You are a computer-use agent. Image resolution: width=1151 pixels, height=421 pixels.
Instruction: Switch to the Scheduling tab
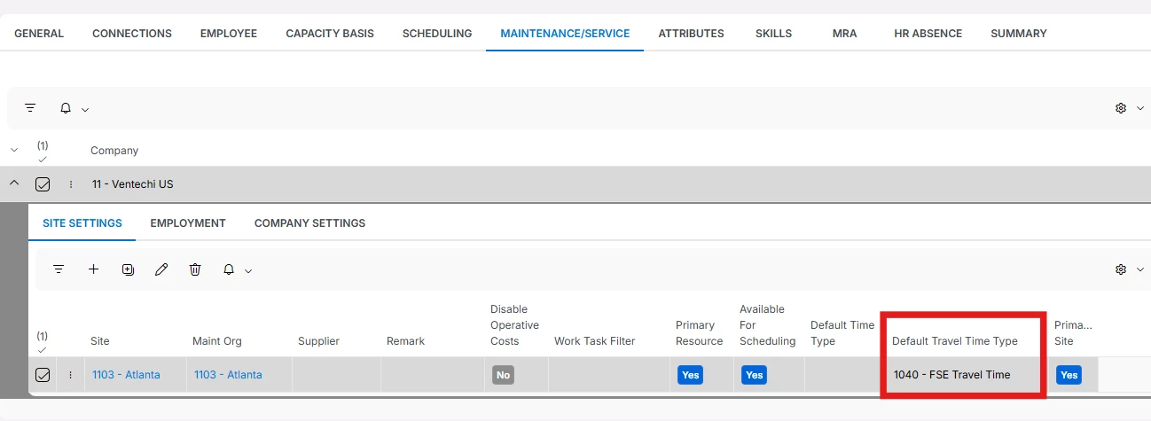click(436, 34)
